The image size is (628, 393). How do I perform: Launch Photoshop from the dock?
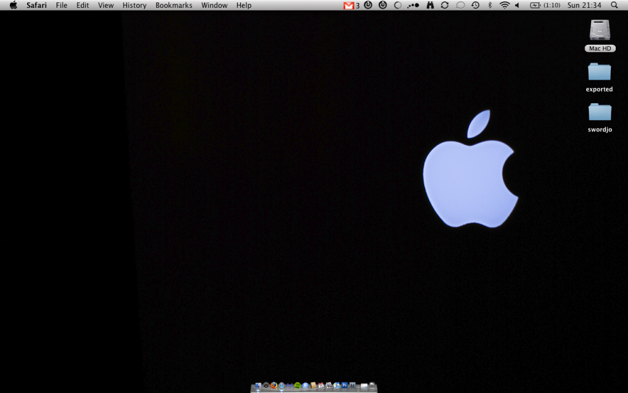pos(345,385)
